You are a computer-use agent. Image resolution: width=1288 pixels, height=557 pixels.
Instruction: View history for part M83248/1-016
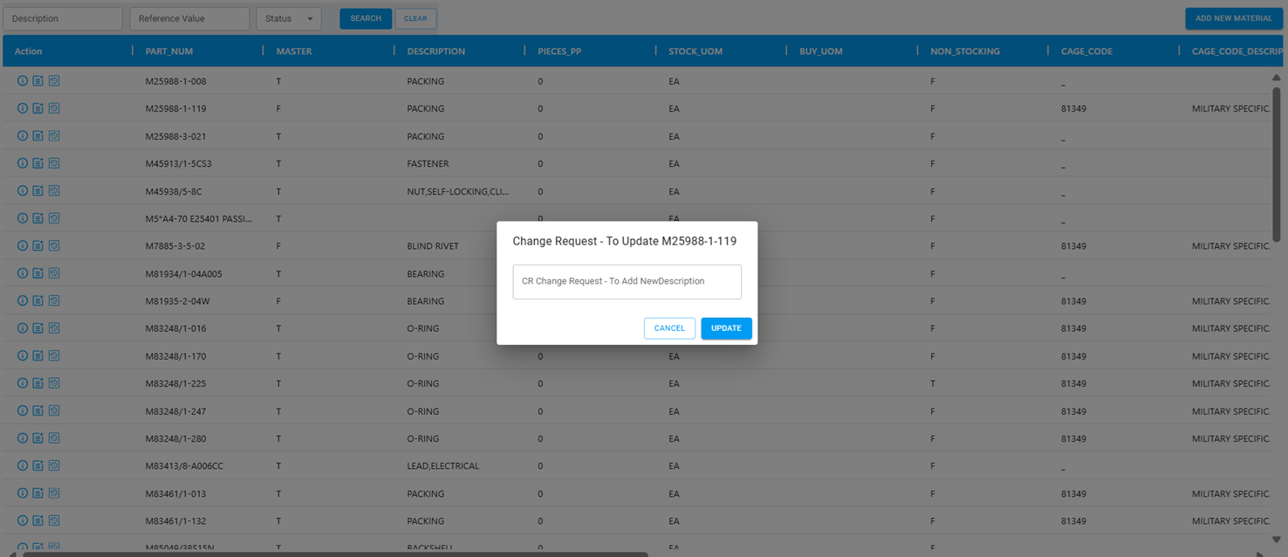[x=54, y=328]
